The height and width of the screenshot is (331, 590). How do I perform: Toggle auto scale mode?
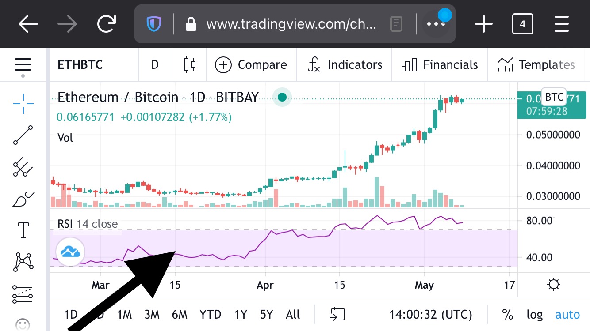[567, 315]
